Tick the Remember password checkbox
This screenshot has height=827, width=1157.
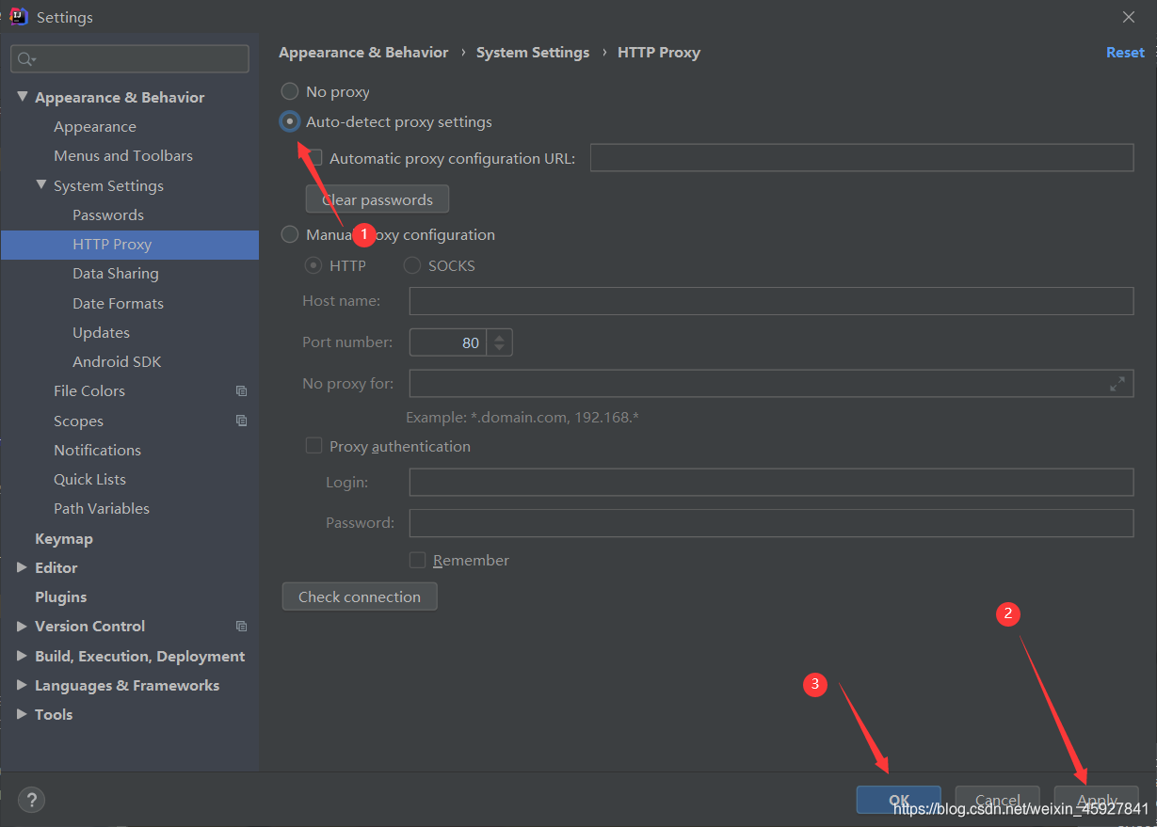pyautogui.click(x=417, y=560)
